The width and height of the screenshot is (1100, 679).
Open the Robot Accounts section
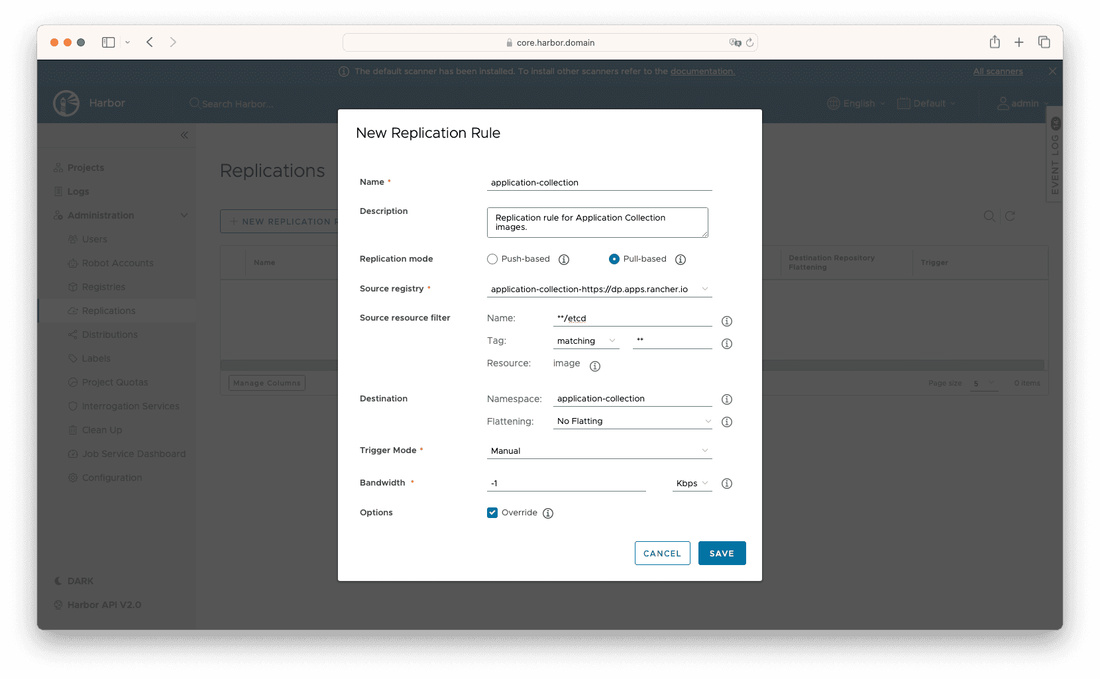pos(117,263)
